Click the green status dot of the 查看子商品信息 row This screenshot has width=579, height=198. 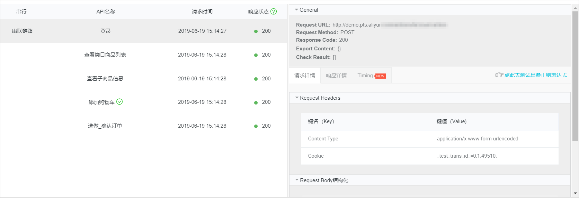click(x=256, y=79)
